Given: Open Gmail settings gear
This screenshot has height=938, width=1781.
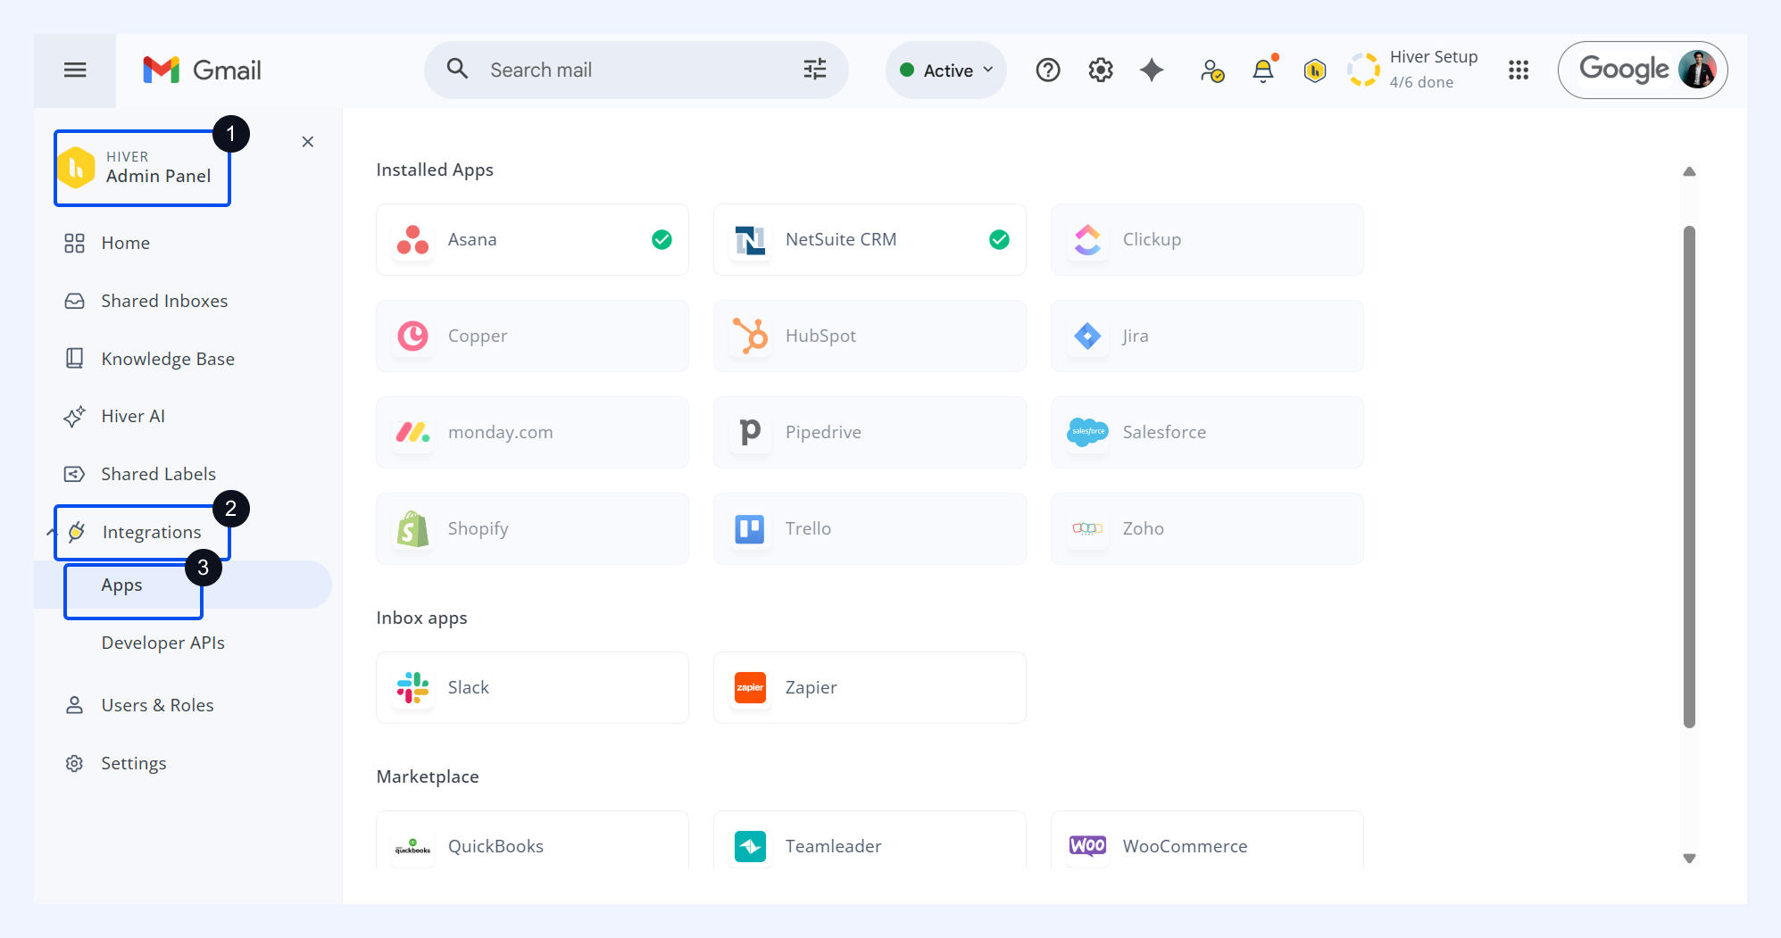Looking at the screenshot, I should click(1101, 70).
